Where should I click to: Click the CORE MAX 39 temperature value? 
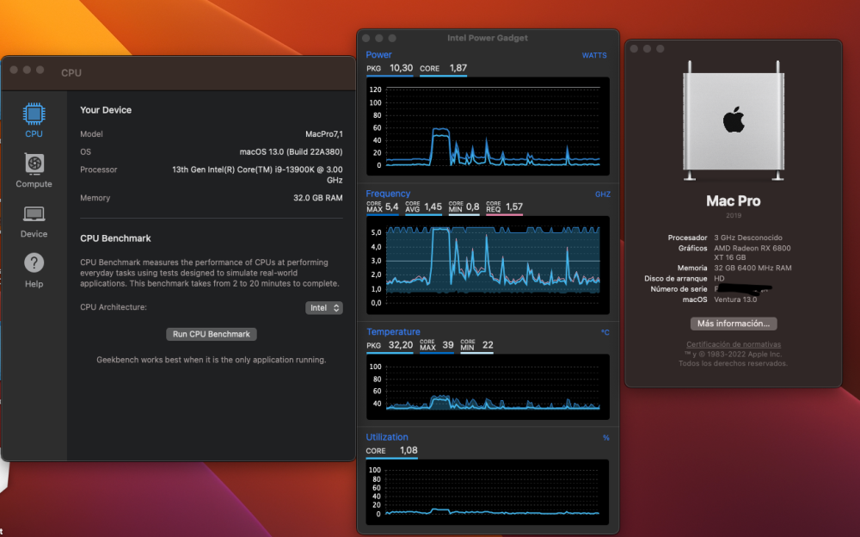pyautogui.click(x=437, y=345)
